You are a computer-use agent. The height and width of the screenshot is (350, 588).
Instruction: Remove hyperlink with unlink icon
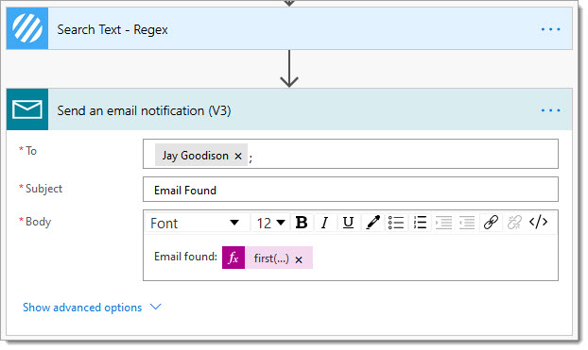coord(514,223)
